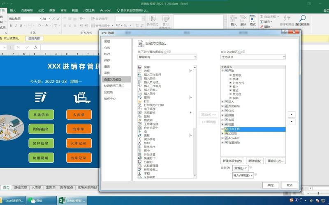
Task: Open the Excel workbook in taskbar
Action: 72,200
